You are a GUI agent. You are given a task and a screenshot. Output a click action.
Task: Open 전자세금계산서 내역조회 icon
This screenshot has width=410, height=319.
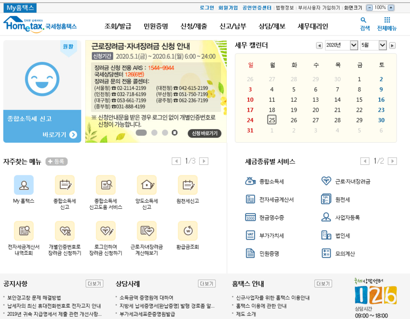click(x=24, y=231)
